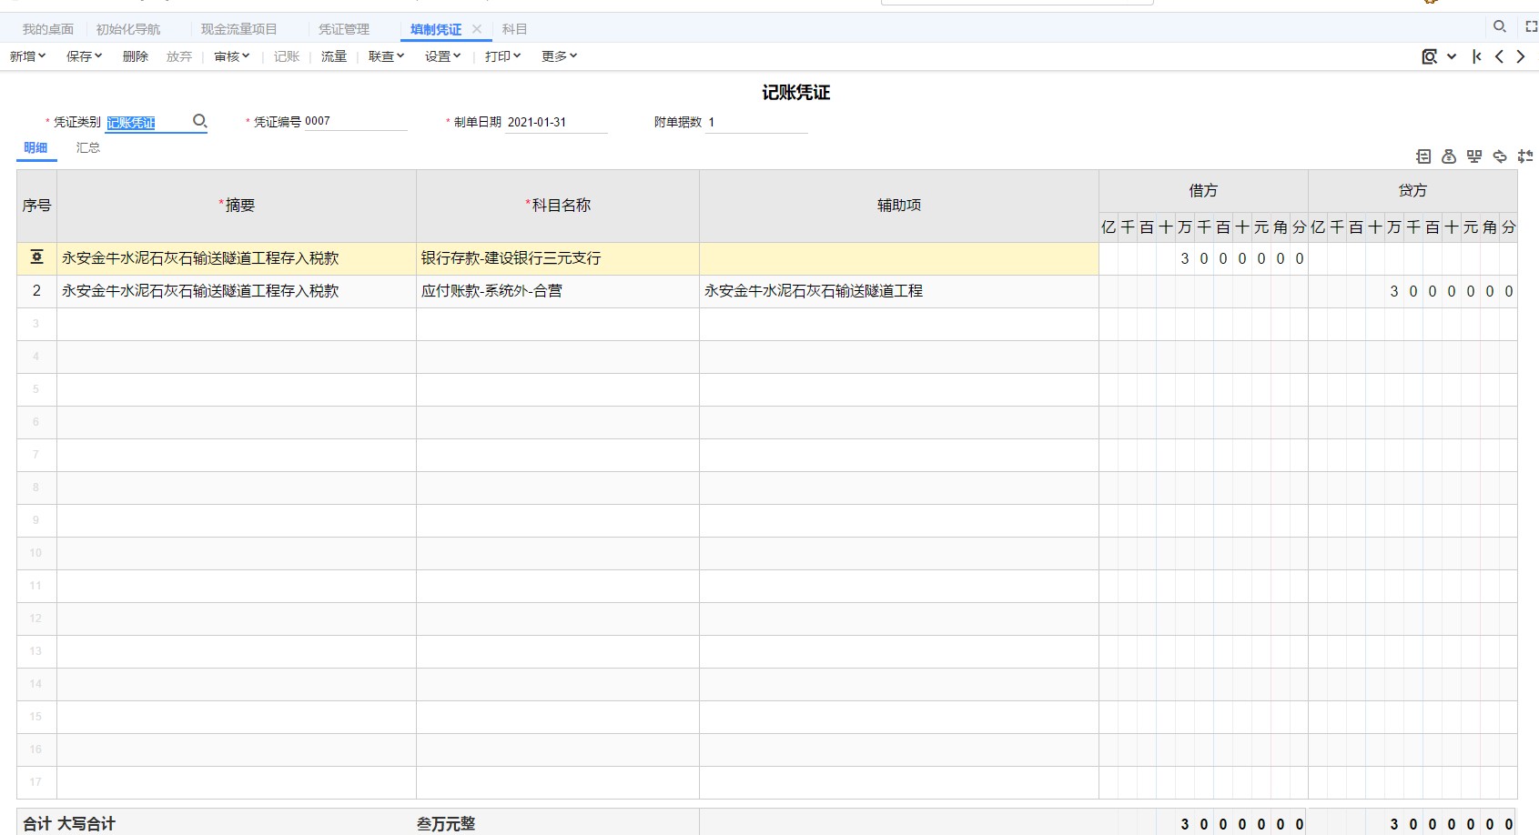Screen dimensions: 1539x835
Task: Open the 设置 dropdown
Action: pos(442,56)
